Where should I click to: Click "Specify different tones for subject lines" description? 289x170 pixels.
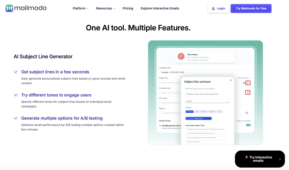point(66,104)
